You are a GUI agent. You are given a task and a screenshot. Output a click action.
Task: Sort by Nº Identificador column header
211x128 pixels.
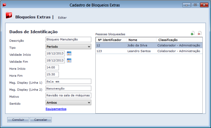pos(111,40)
